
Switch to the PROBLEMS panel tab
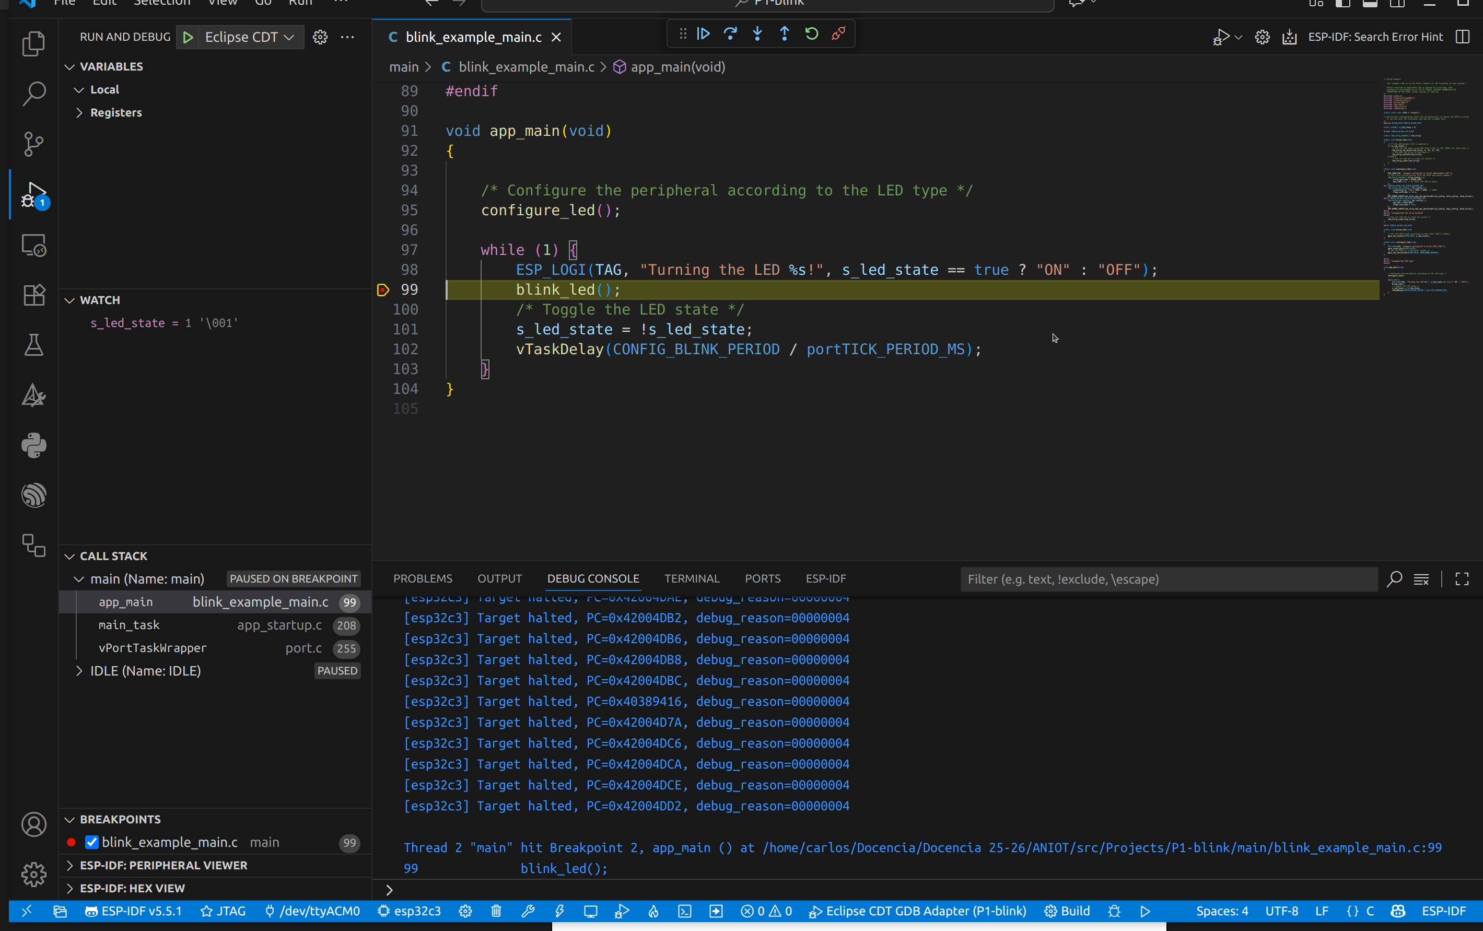pyautogui.click(x=422, y=578)
